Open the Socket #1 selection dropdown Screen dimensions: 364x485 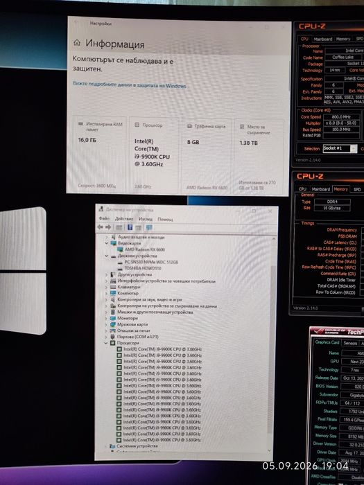[x=340, y=148]
